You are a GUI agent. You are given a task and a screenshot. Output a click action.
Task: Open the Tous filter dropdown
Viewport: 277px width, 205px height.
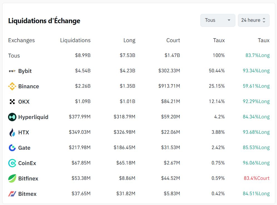[218, 20]
